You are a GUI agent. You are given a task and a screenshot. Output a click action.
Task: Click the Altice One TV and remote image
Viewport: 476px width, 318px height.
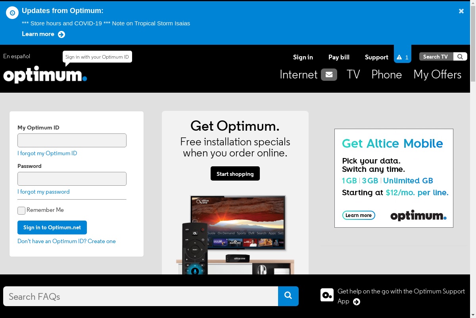point(235,234)
